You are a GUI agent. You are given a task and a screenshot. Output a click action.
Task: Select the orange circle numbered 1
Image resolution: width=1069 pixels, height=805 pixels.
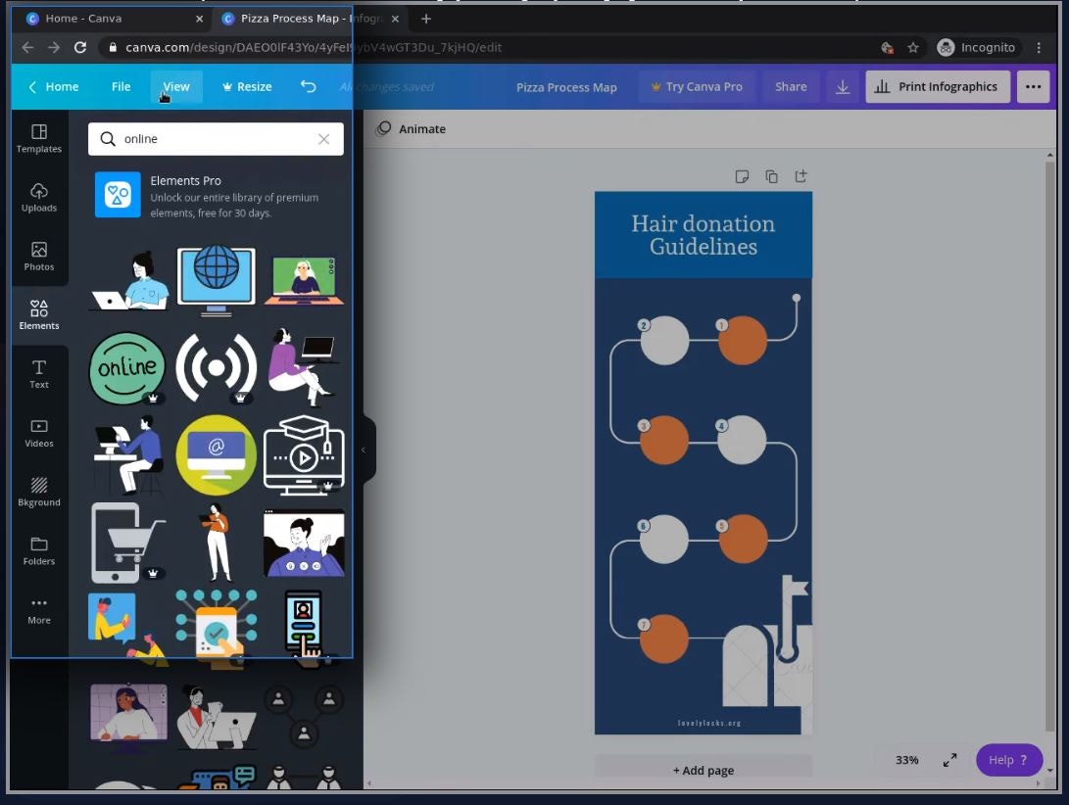click(742, 340)
